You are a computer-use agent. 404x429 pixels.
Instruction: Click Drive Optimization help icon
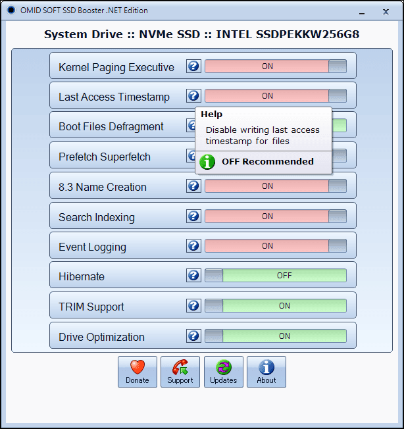(193, 336)
